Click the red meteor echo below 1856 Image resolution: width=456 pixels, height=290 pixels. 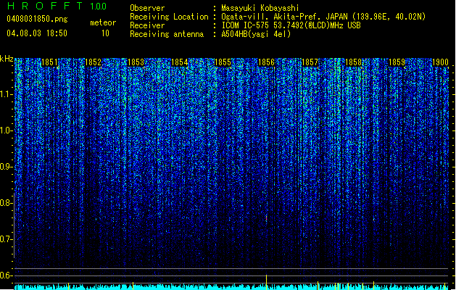[x=266, y=218]
